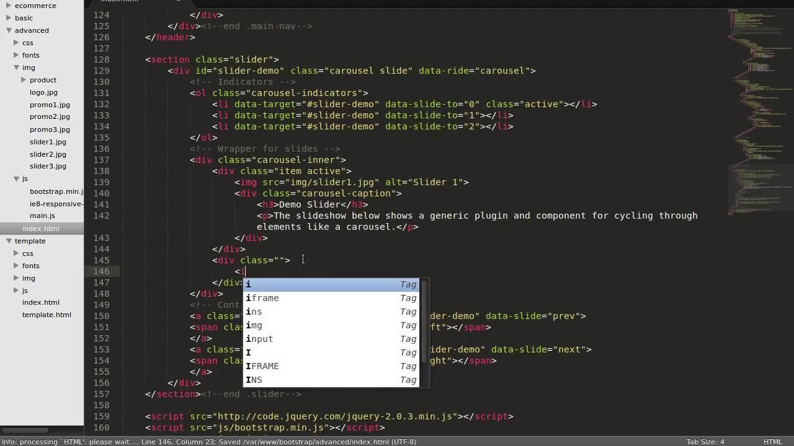Expand the css folder under template

pyautogui.click(x=17, y=253)
